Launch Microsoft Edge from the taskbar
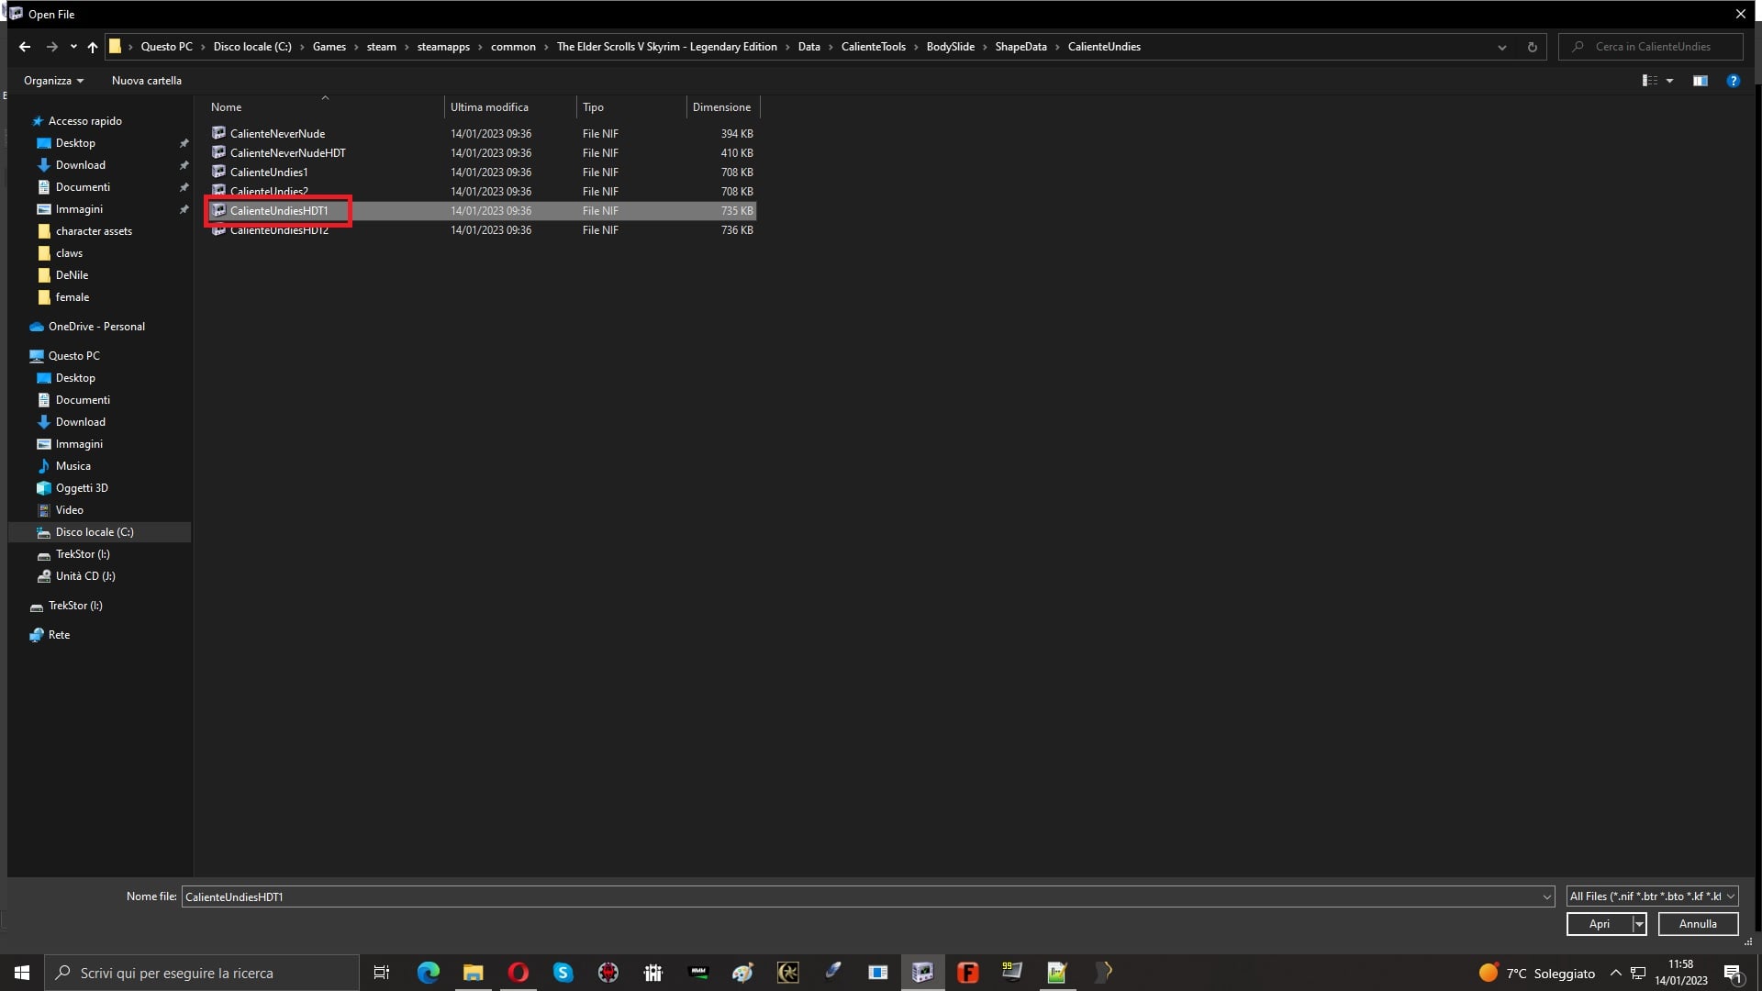The image size is (1762, 991). 428,973
